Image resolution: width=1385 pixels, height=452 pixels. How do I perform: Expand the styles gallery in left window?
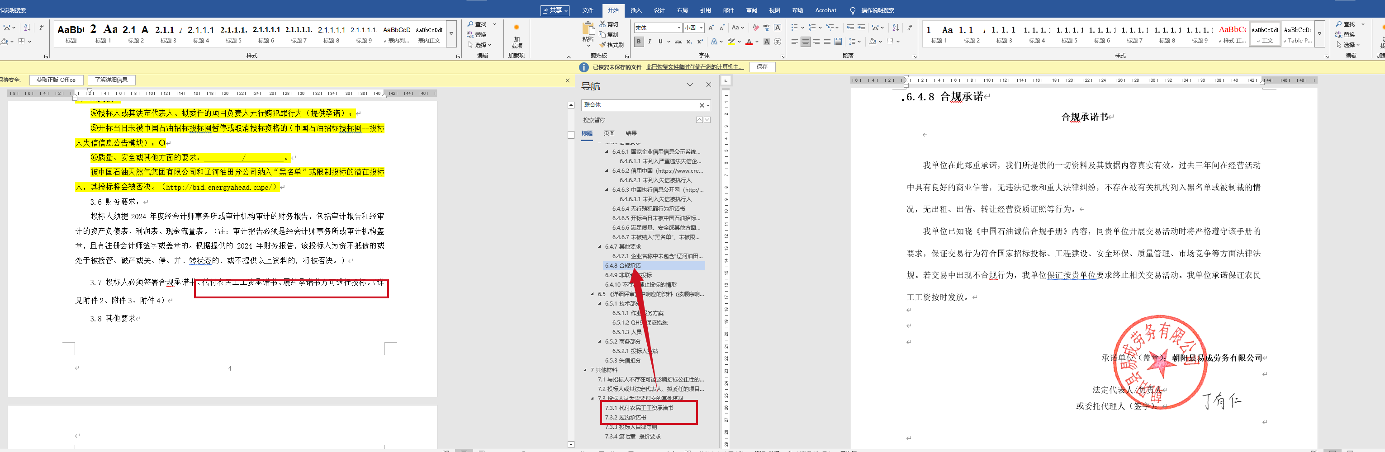pyautogui.click(x=451, y=34)
